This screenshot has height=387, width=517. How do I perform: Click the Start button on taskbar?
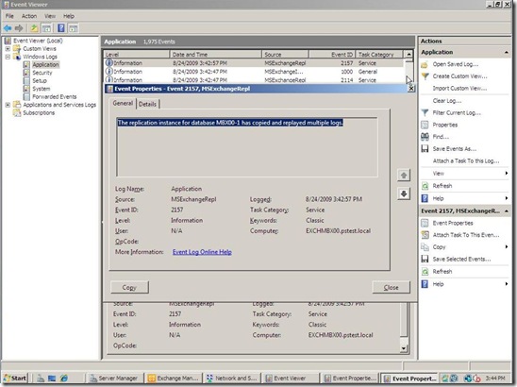pyautogui.click(x=15, y=379)
